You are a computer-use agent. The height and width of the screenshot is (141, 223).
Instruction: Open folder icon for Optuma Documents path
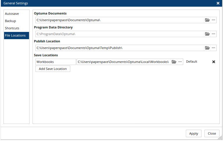(207, 20)
